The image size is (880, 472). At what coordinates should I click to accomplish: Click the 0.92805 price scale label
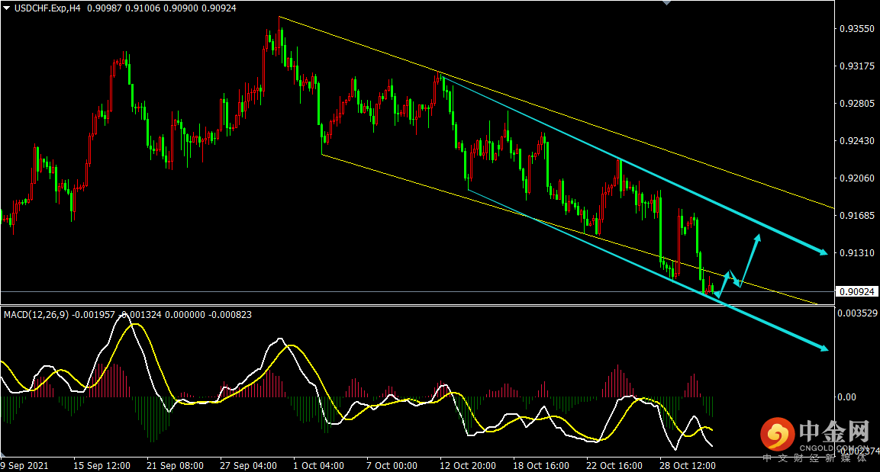pyautogui.click(x=856, y=104)
